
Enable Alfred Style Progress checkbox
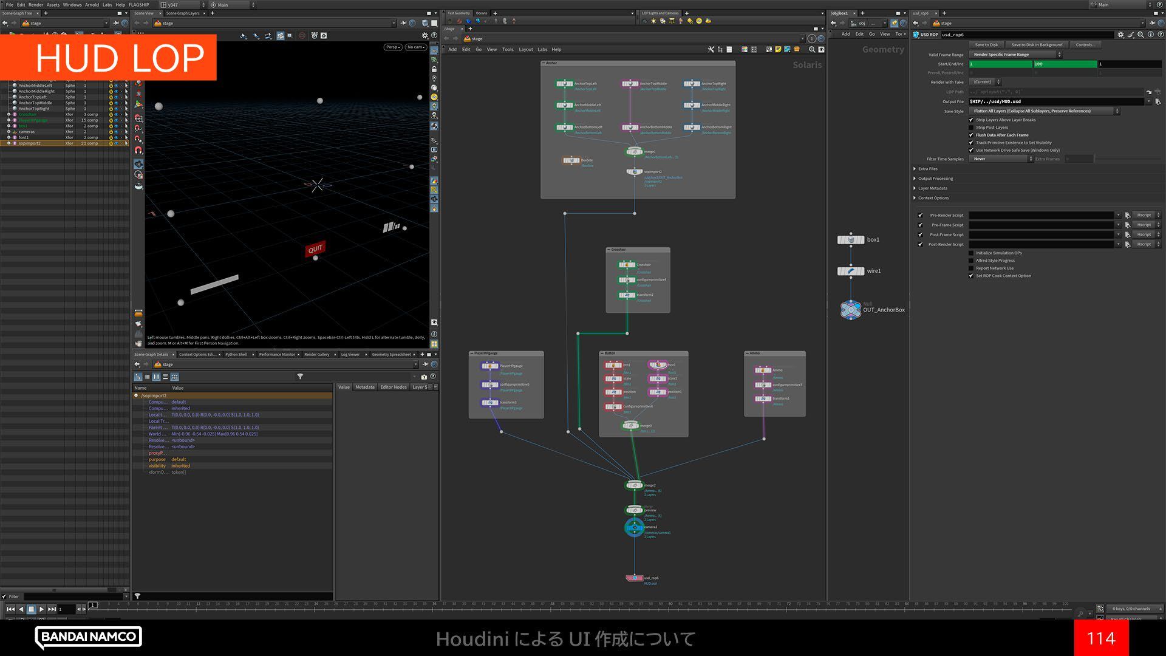[x=971, y=261]
